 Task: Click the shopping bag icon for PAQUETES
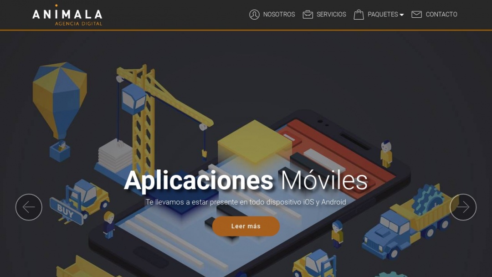(359, 14)
